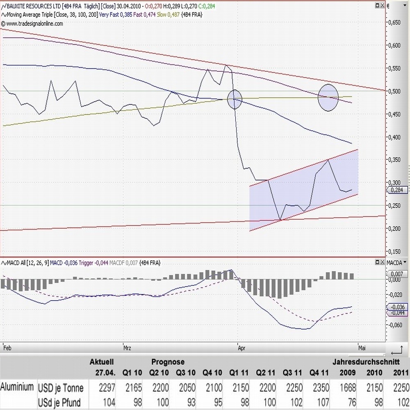Close the MACD All indicator subchart

click(383, 262)
